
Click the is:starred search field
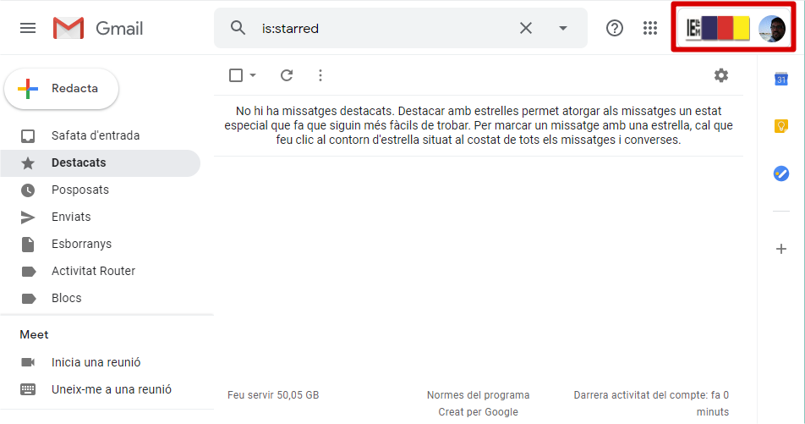(x=381, y=28)
